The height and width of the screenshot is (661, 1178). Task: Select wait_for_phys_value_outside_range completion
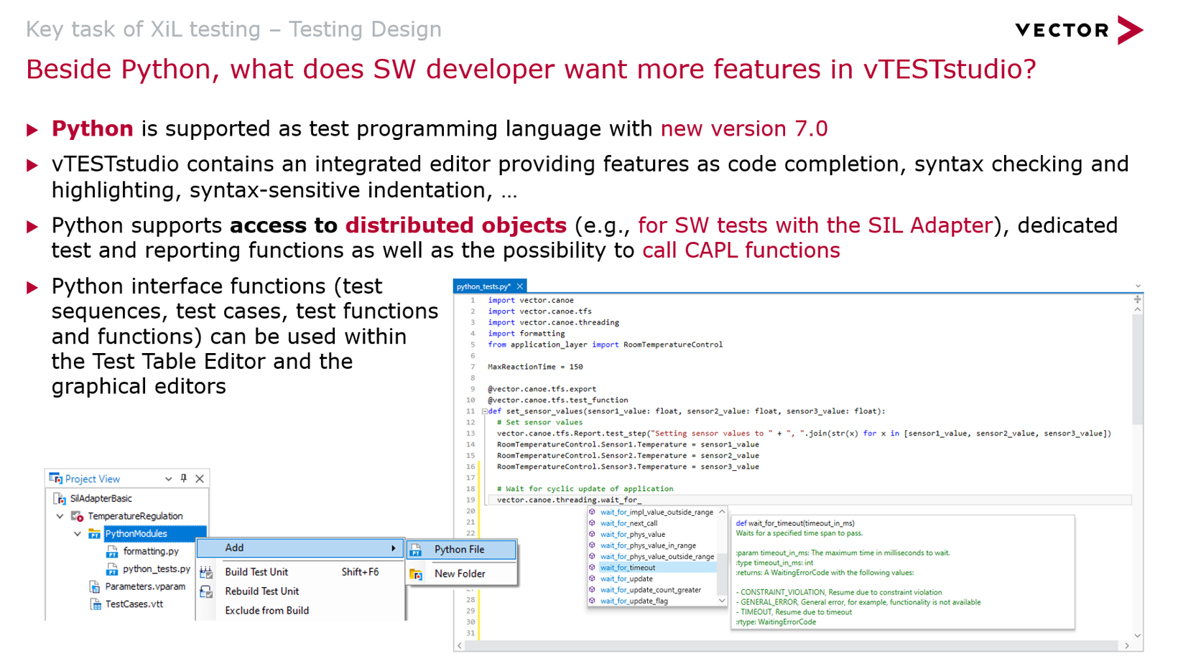tap(657, 557)
